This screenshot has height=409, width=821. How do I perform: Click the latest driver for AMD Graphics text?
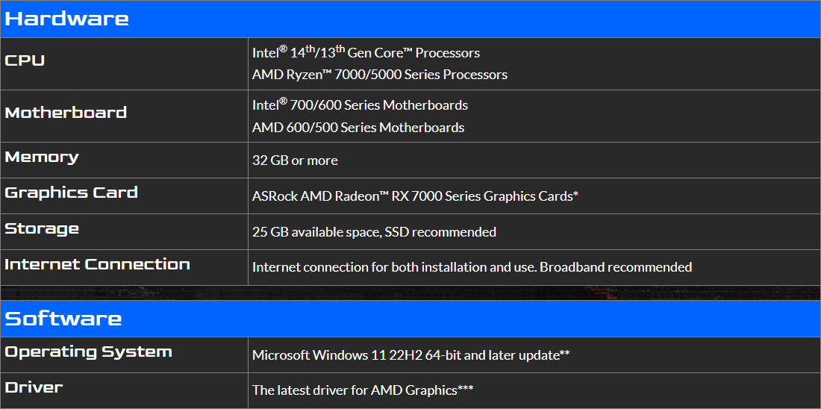pyautogui.click(x=362, y=390)
